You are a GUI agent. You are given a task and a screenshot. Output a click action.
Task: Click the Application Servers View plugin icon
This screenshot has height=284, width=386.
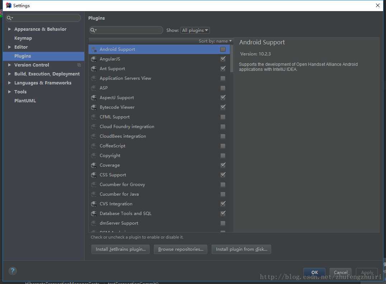point(94,79)
